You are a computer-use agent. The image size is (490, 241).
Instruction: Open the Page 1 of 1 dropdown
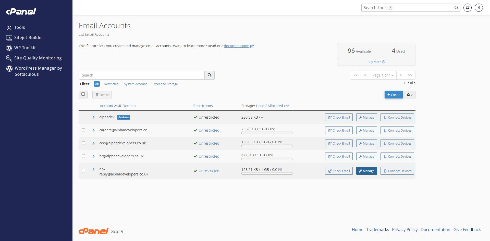tap(383, 75)
